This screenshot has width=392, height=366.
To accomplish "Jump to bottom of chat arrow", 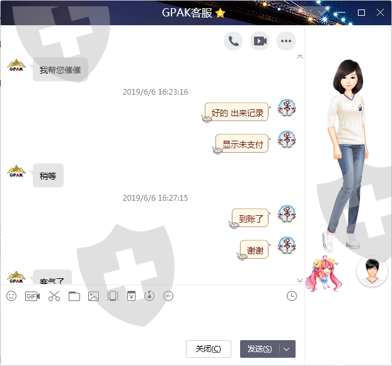I will (x=300, y=280).
